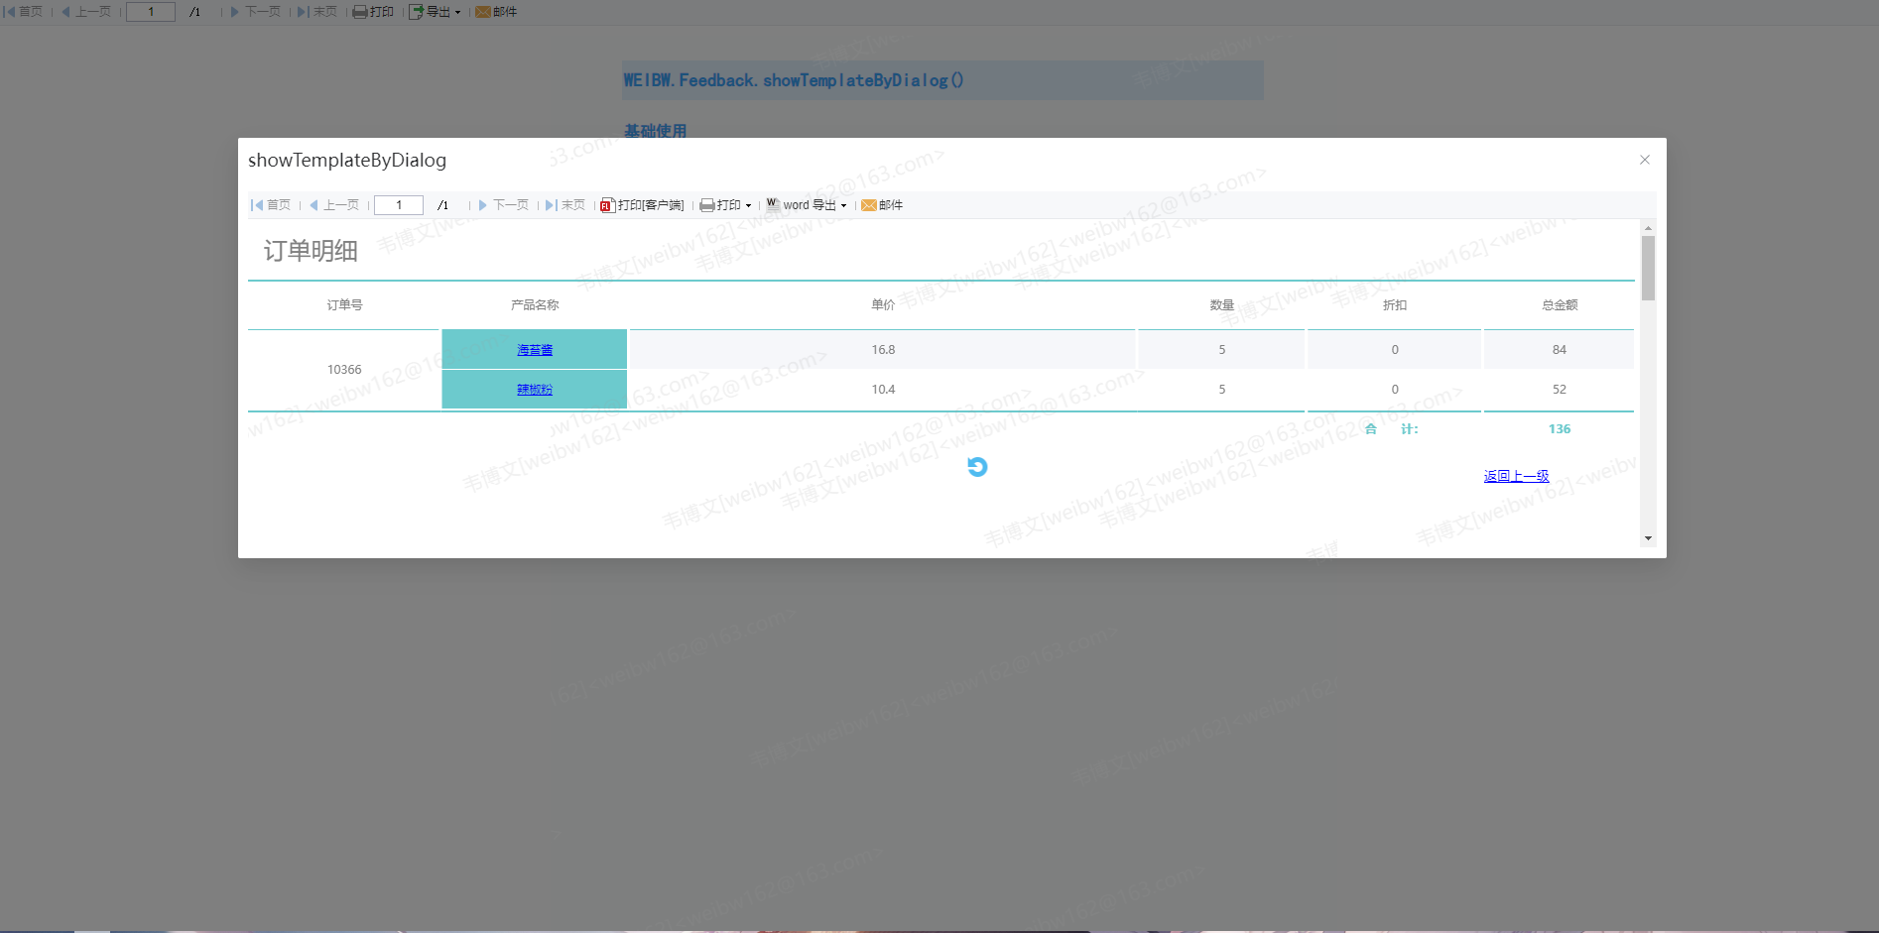1879x933 pixels.
Task: Click the grand total value 136
Action: pos(1560,429)
